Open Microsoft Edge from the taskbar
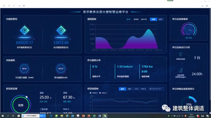The image size is (211, 118). click(x=51, y=116)
